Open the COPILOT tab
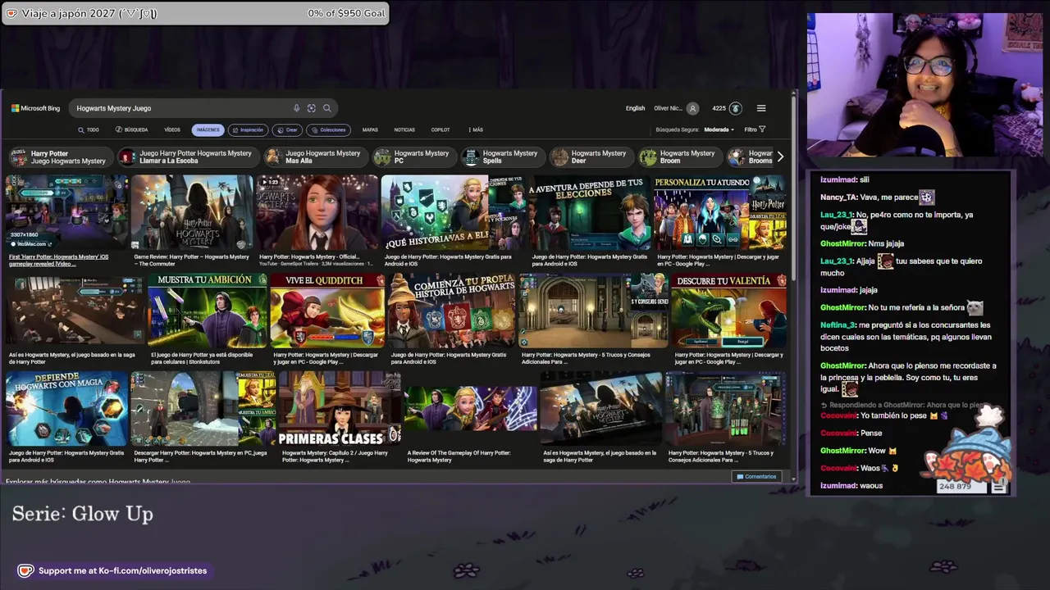 point(441,129)
